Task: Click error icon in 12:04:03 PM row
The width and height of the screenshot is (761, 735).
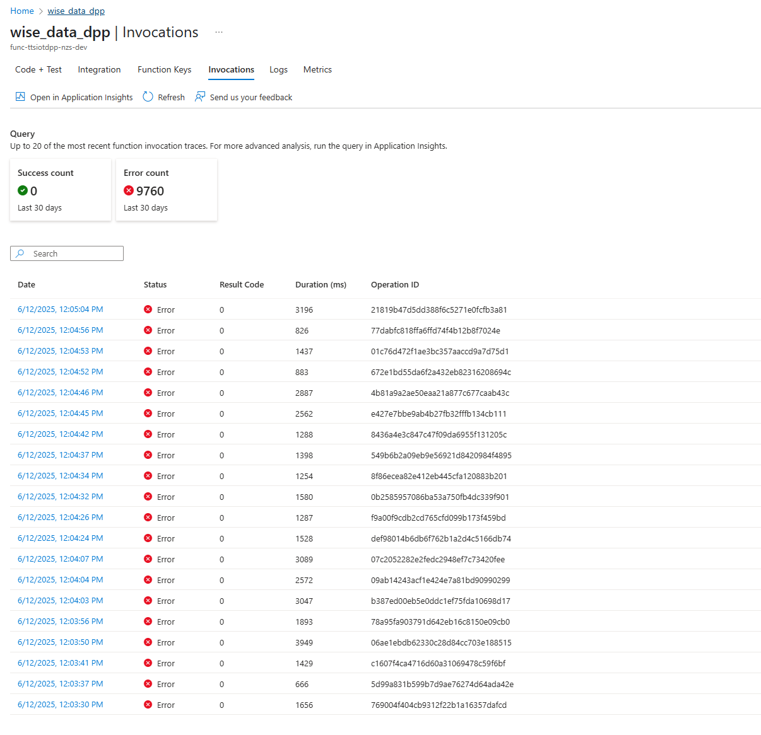Action: coord(148,601)
